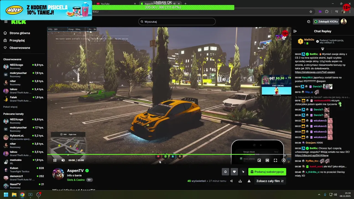Image resolution: width=354 pixels, height=199 pixels.
Task: Open Zobacz cały film link
Action: [270, 181]
